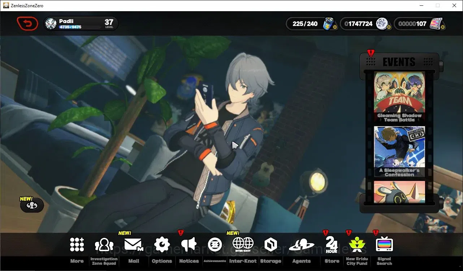The height and width of the screenshot is (271, 463).
Task: Click the red back arrow button
Action: (27, 24)
